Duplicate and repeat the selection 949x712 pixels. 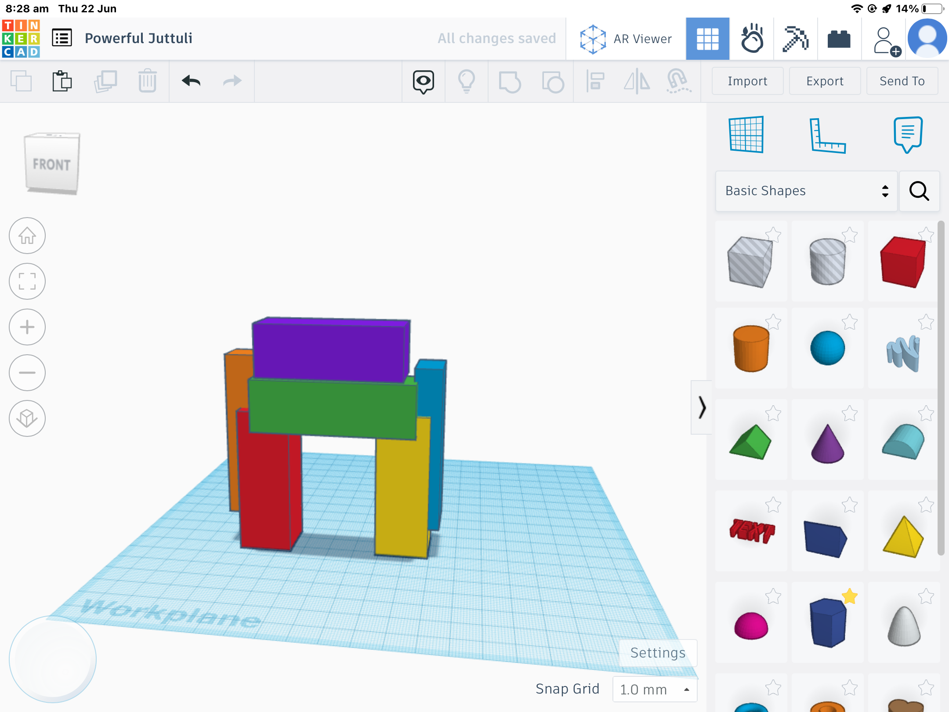tap(105, 81)
